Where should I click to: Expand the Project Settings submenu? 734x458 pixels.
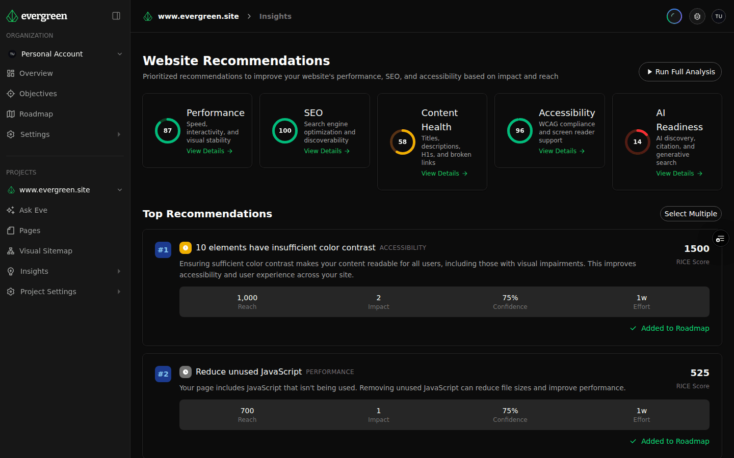(x=119, y=292)
